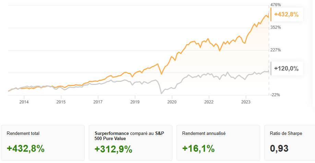The width and height of the screenshot is (315, 163).
Task: Click the orange +432,8% chart end badge
Action: tap(286, 15)
